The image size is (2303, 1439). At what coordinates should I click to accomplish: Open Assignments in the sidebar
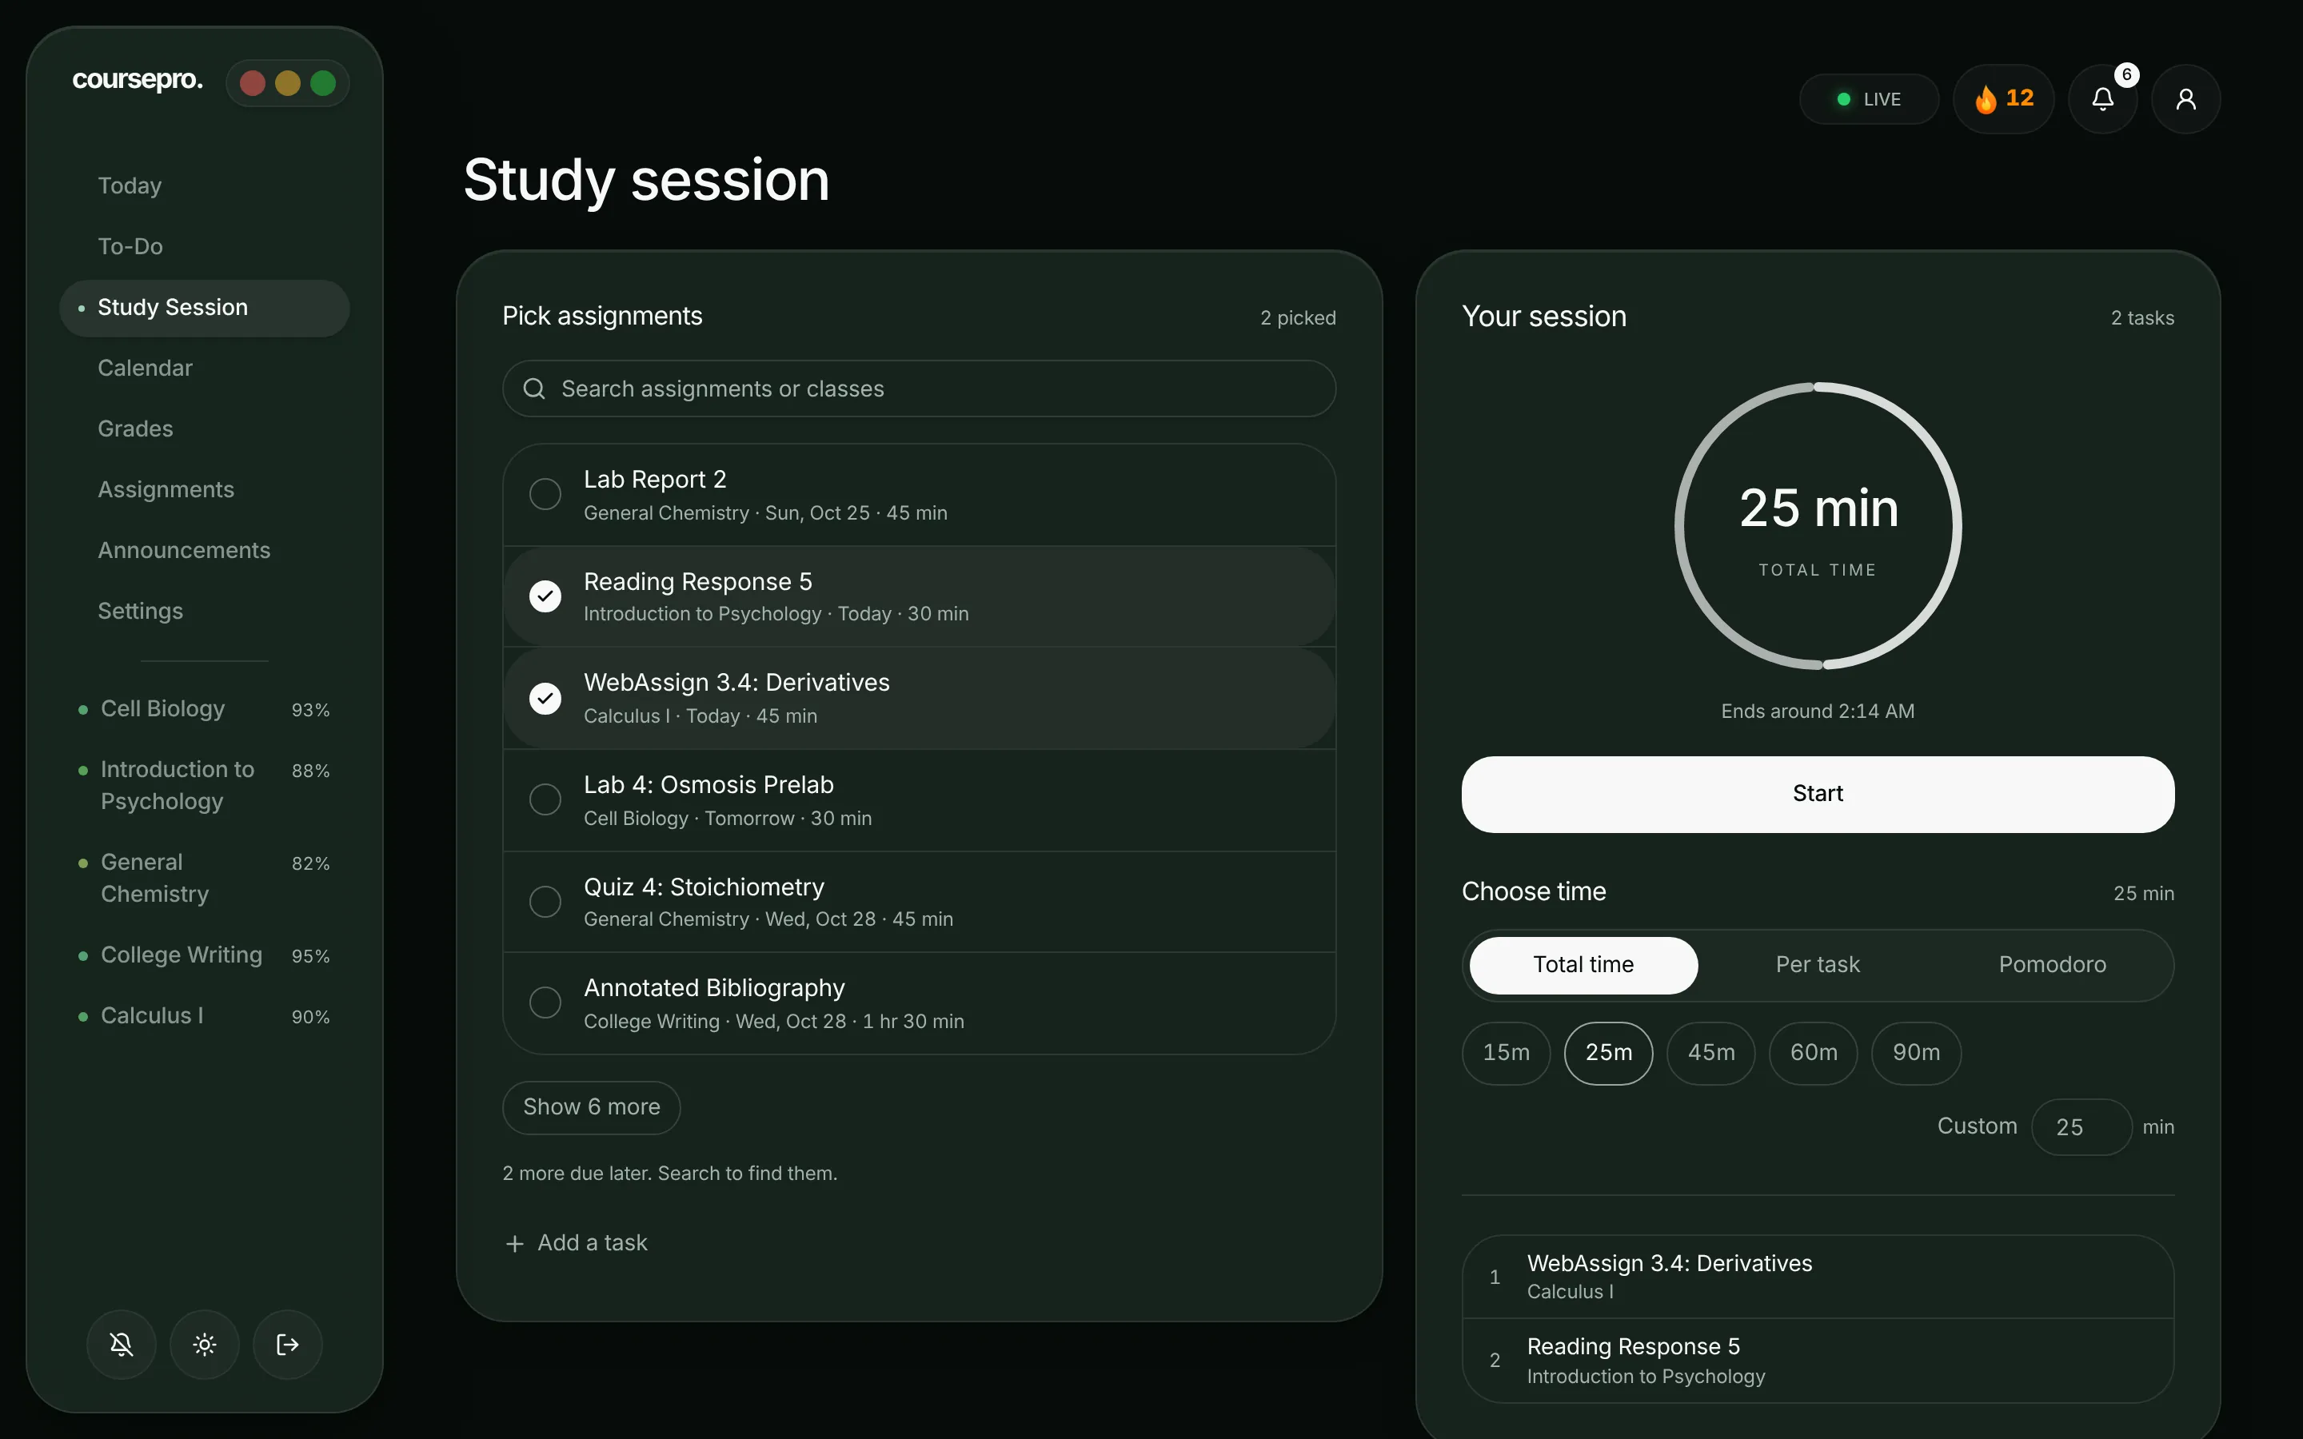[205, 490]
